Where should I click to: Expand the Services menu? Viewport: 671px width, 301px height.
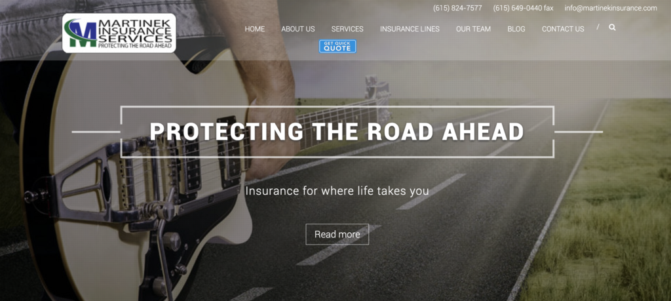coord(347,29)
